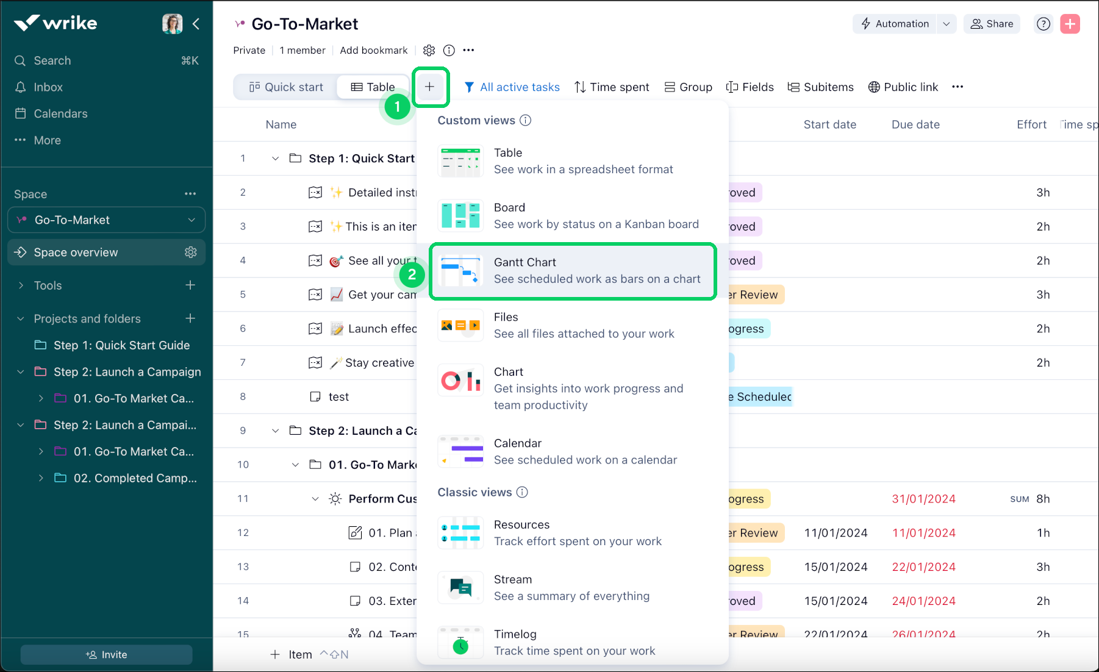Click the Invite button at sidebar bottom
This screenshot has width=1099, height=672.
point(106,654)
